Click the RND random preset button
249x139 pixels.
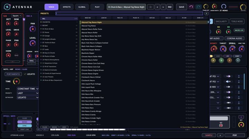pyautogui.click(x=169, y=7)
